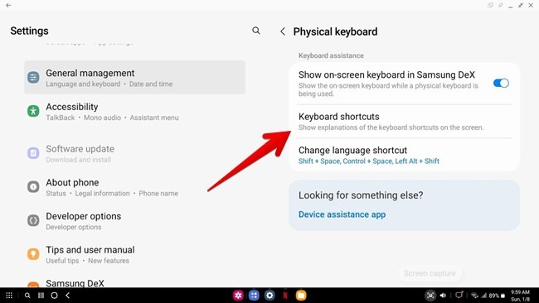Image resolution: width=539 pixels, height=303 pixels.
Task: Open the Settings gear app on taskbar
Action: pos(269,296)
